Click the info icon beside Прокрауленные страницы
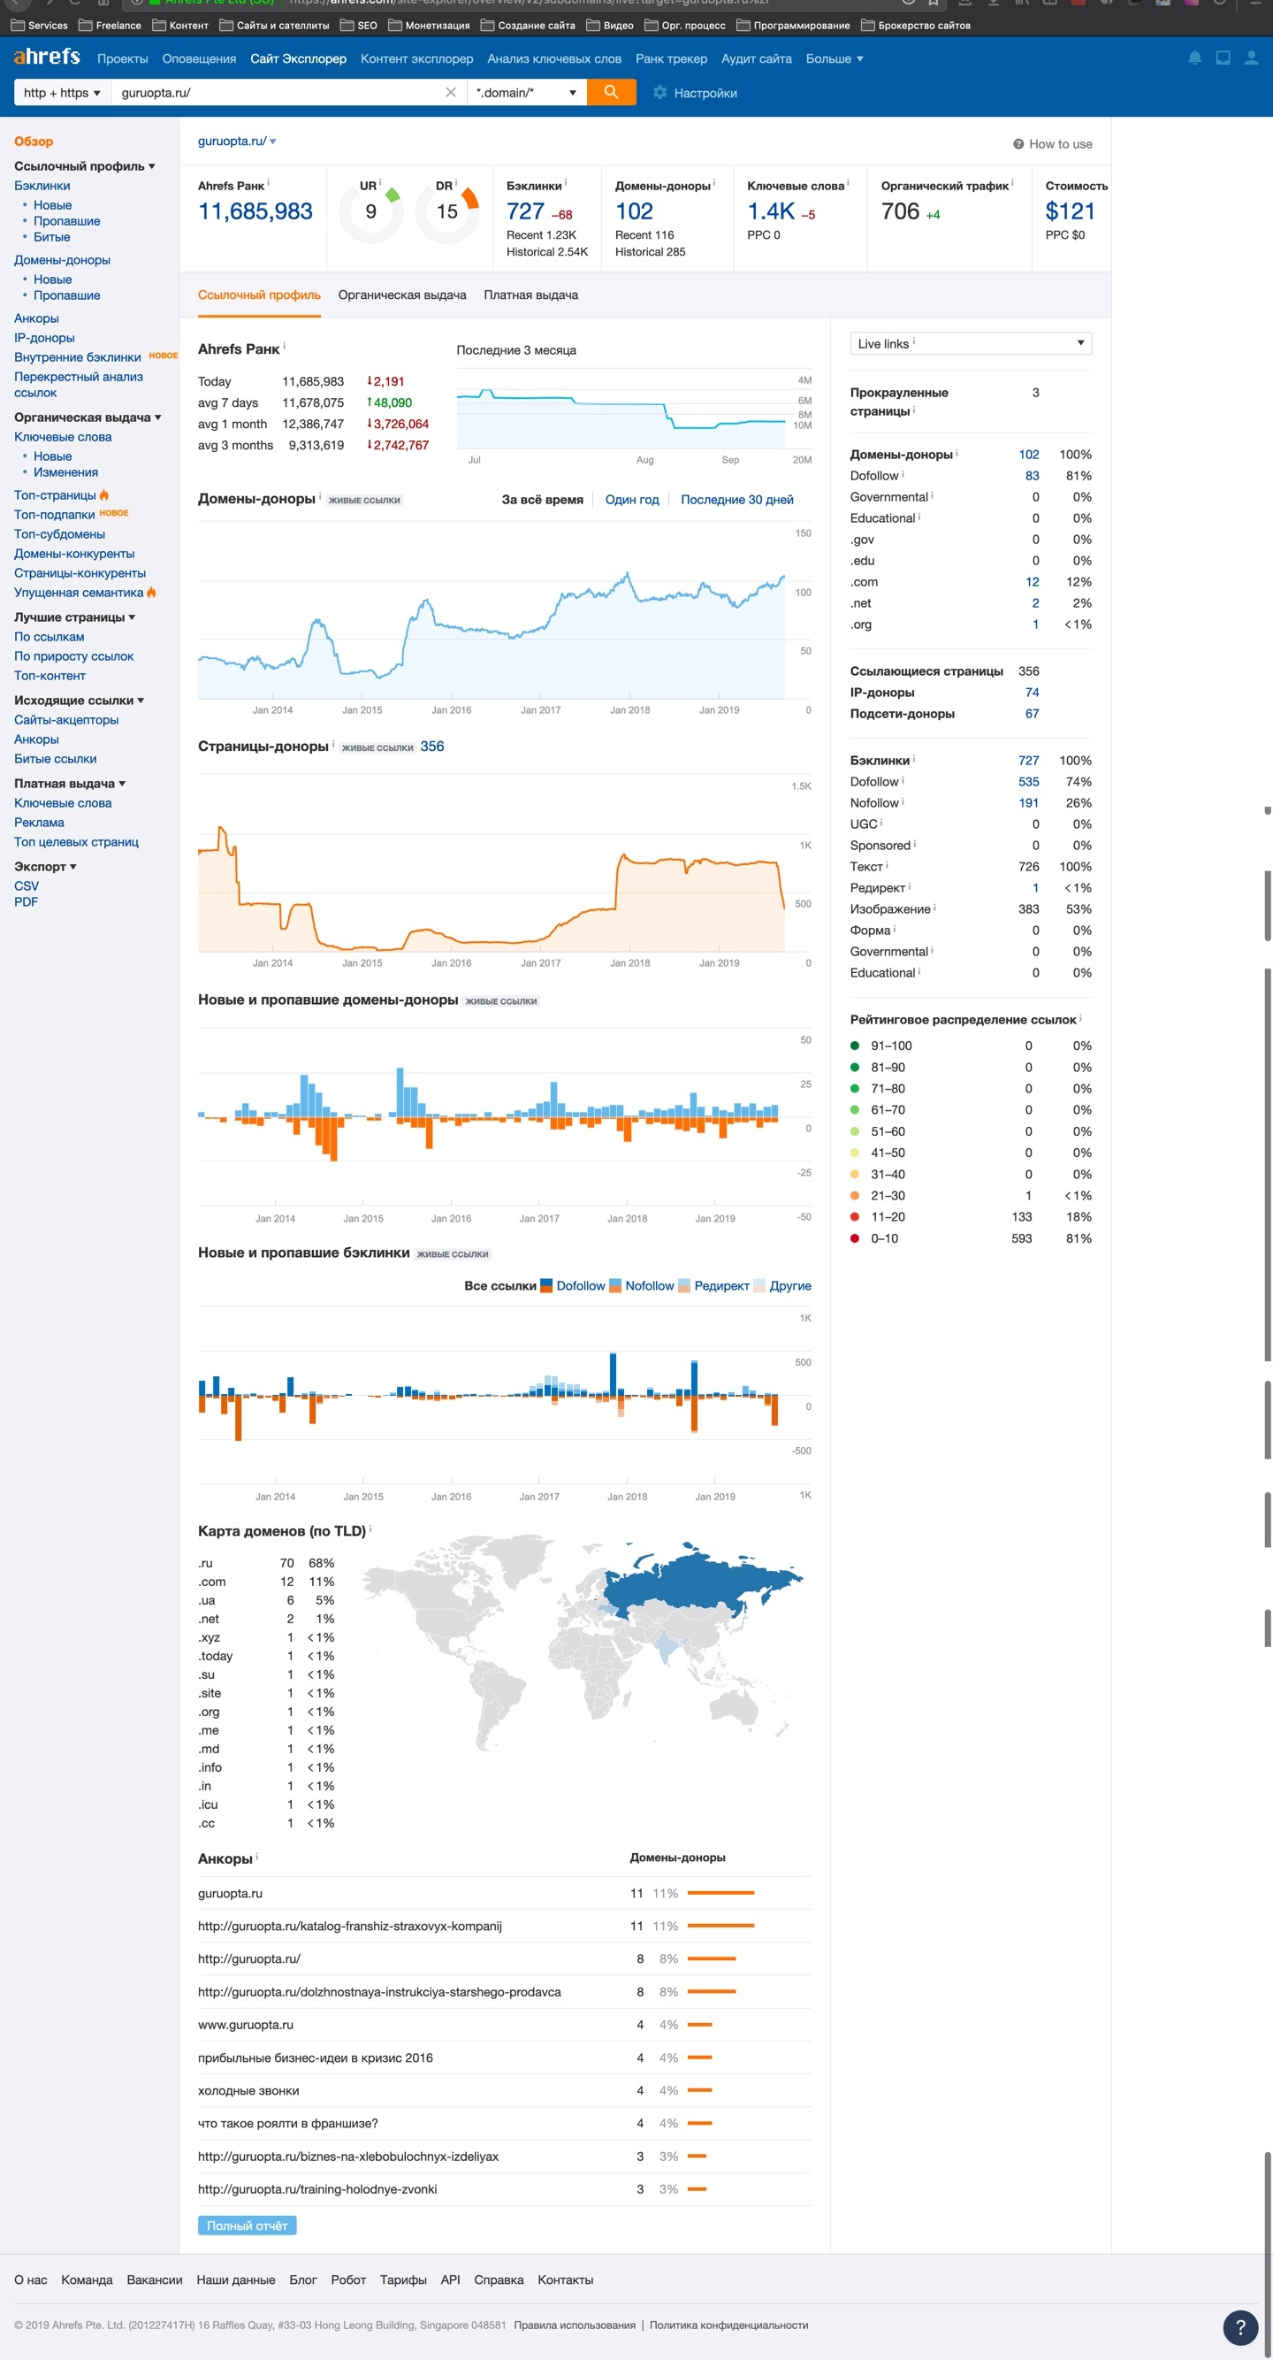Screen dimensions: 1273x2360 click(x=914, y=410)
